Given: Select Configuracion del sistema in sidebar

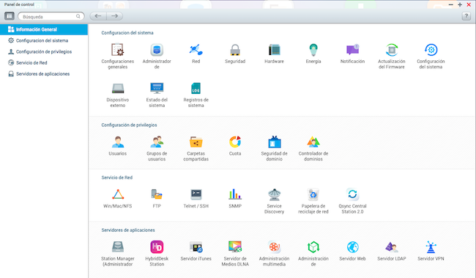Looking at the screenshot, I should [44, 40].
